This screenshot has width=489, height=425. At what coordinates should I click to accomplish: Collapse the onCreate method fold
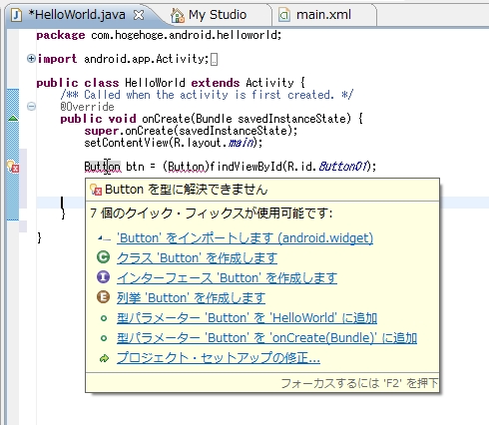[x=31, y=107]
